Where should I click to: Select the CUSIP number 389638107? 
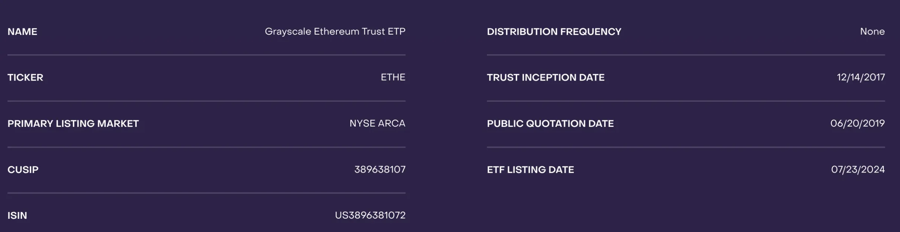click(380, 170)
